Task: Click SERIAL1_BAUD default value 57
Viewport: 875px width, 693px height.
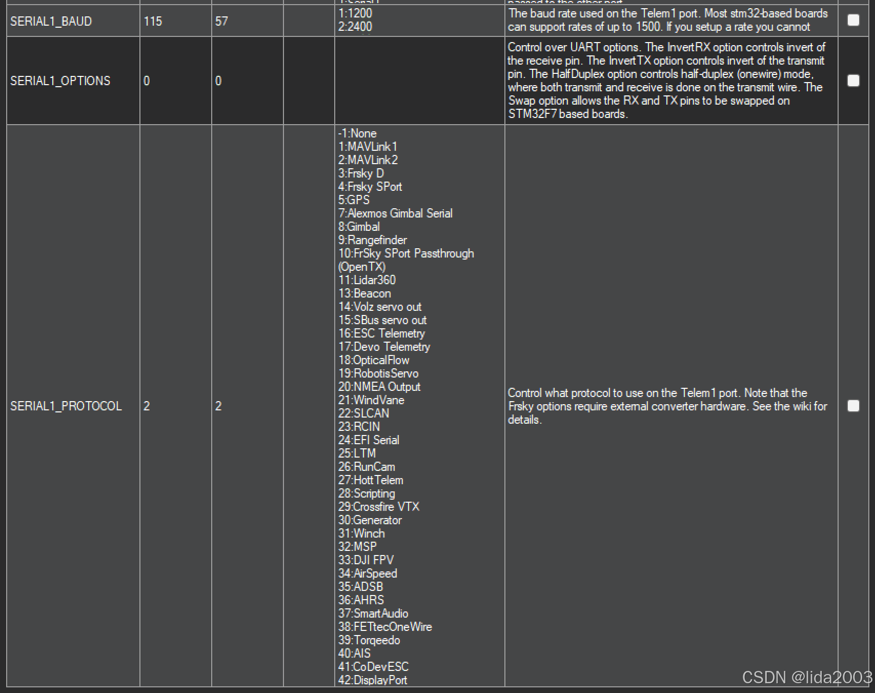Action: point(248,21)
